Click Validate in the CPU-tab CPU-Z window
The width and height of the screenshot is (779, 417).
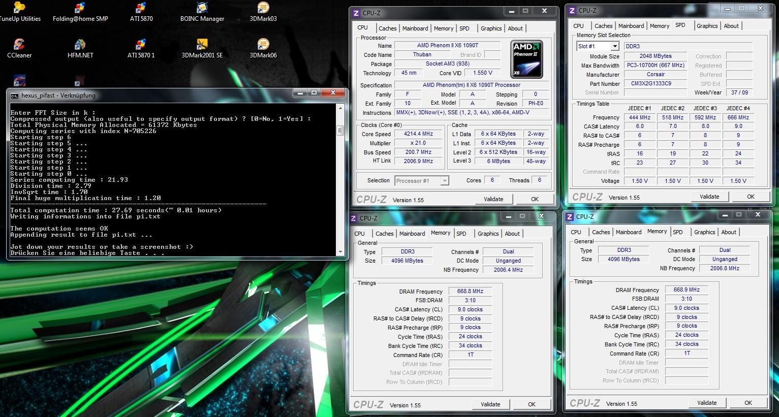493,199
